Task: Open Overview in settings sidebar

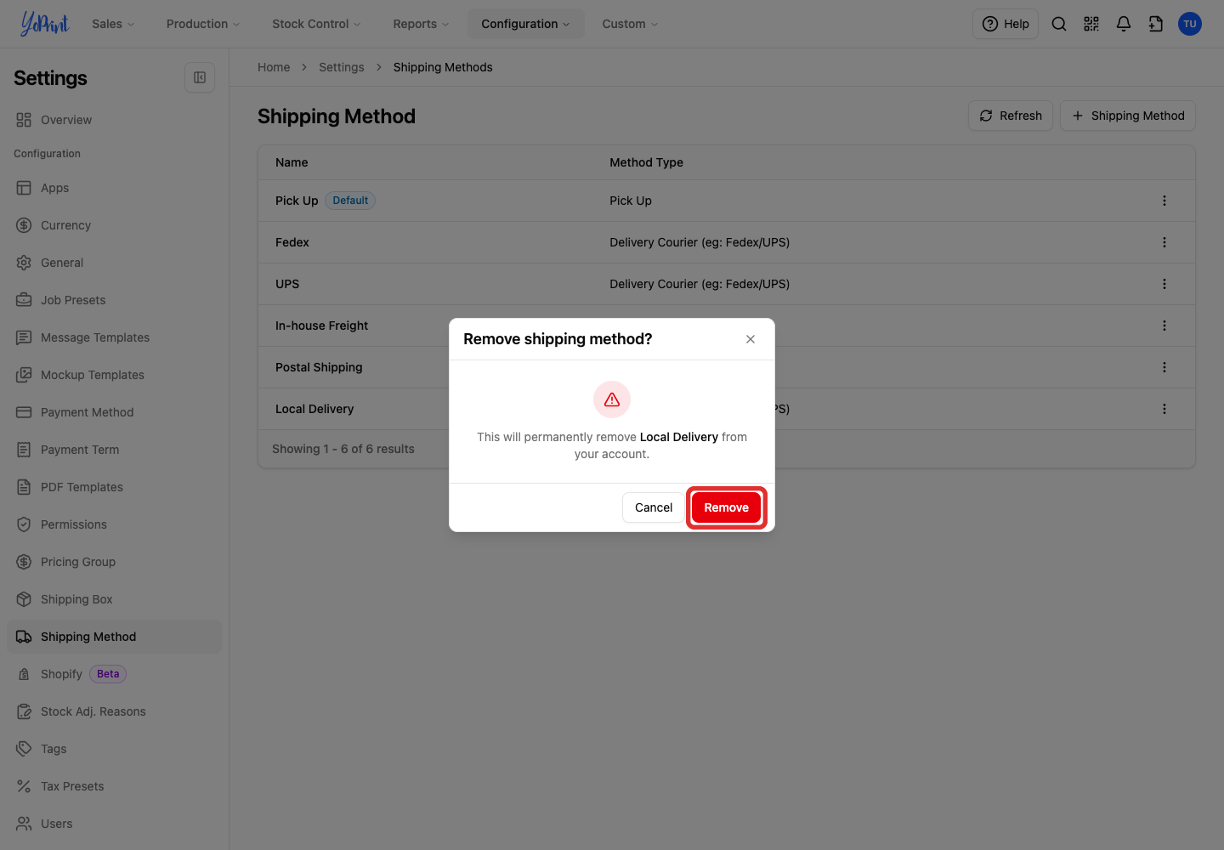Action: (114, 120)
